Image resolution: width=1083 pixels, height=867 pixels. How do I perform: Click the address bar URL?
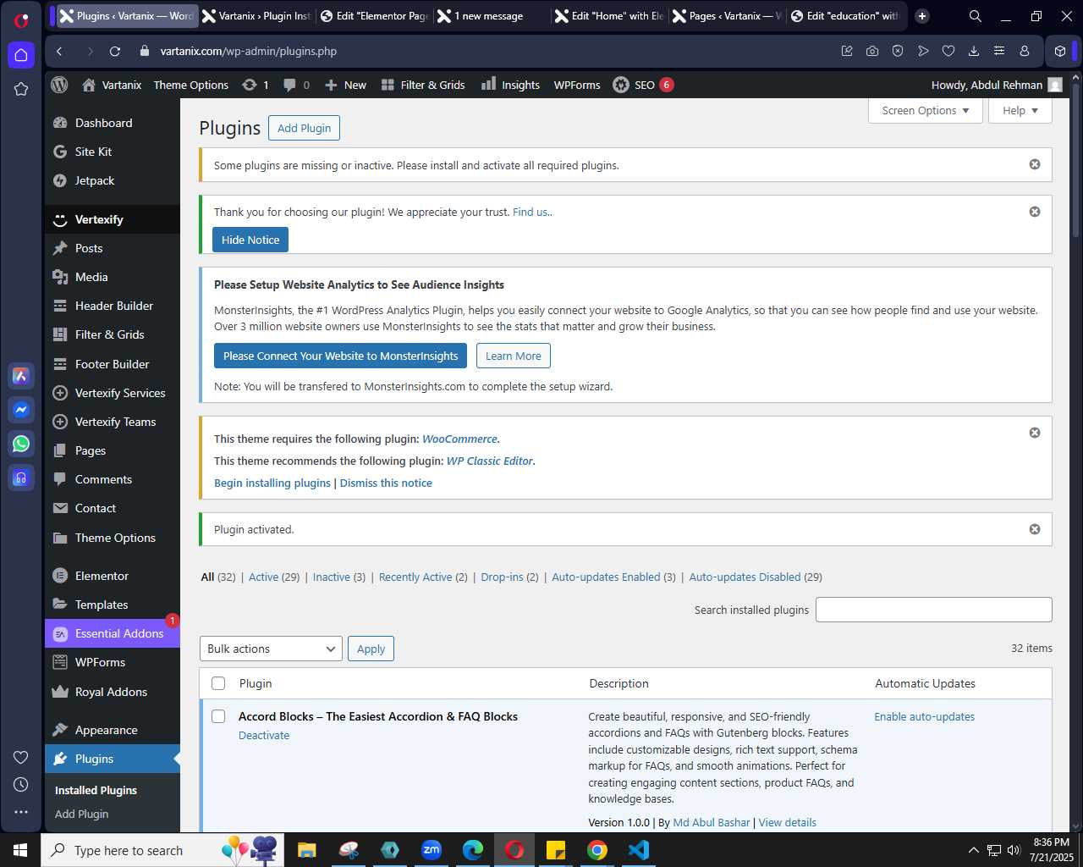249,51
